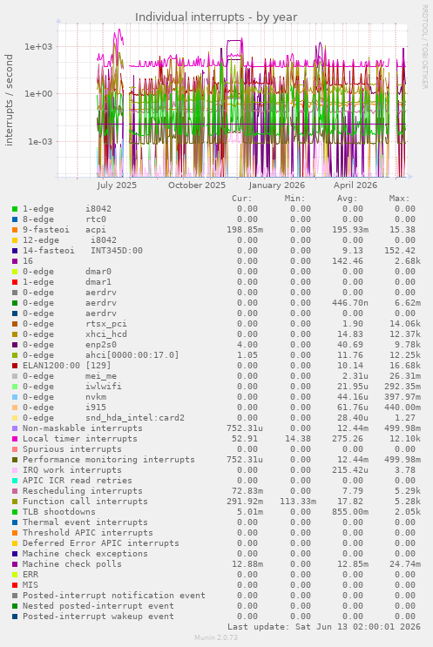
Task: Click the Avg: column header
Action: [x=347, y=199]
